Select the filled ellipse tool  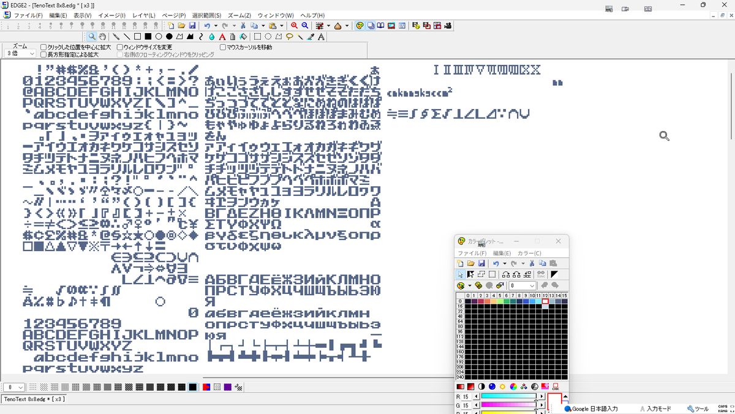tap(169, 37)
